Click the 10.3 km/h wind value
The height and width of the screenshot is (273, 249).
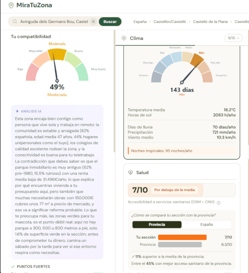pos(226,137)
